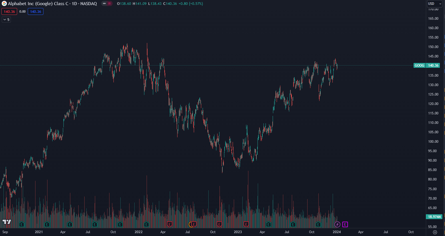Click the Alphabet Inc Class C symbol title

point(52,4)
